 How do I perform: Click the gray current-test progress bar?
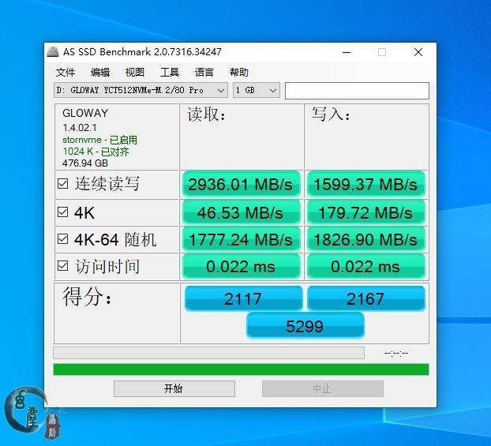[x=209, y=353]
